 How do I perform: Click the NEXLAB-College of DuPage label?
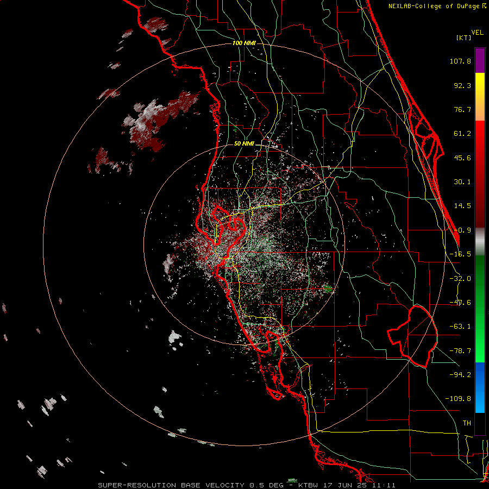pyautogui.click(x=437, y=6)
